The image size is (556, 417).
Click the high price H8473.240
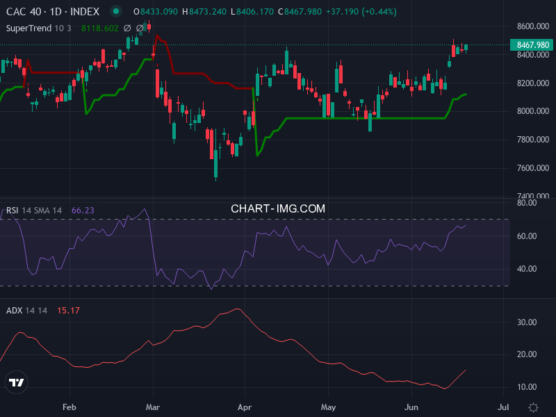(x=204, y=12)
